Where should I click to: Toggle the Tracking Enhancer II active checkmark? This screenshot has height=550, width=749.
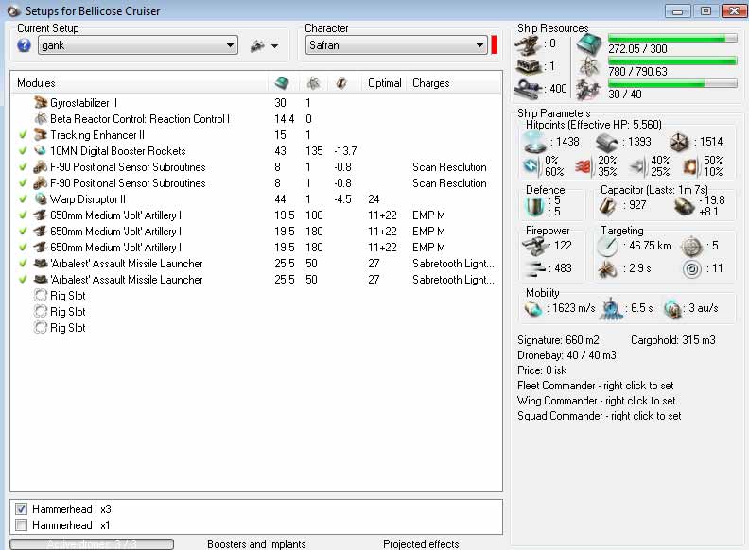23,135
